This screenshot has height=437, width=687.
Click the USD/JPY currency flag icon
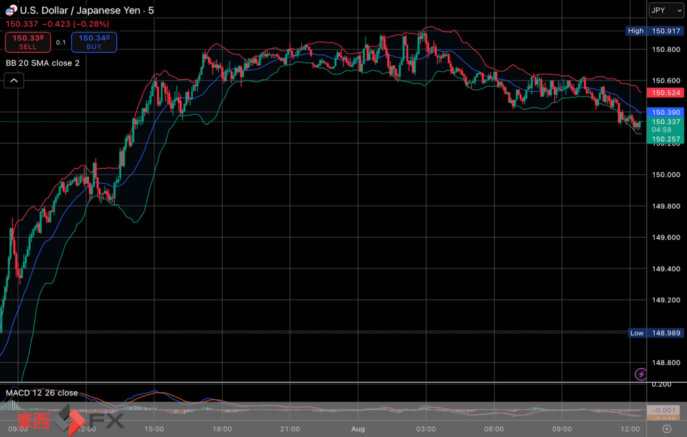point(11,11)
